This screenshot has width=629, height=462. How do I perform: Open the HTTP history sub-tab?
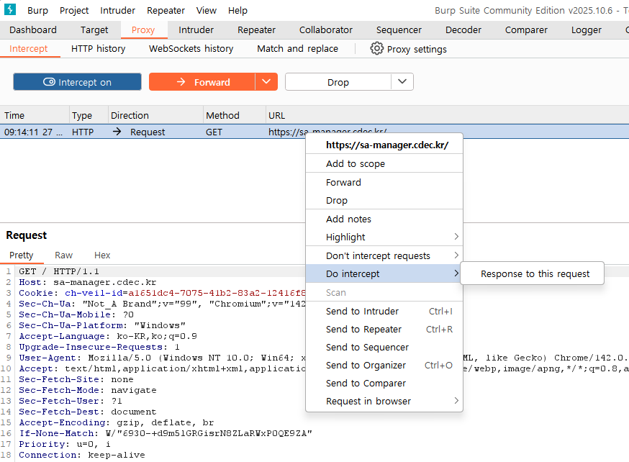tap(99, 48)
